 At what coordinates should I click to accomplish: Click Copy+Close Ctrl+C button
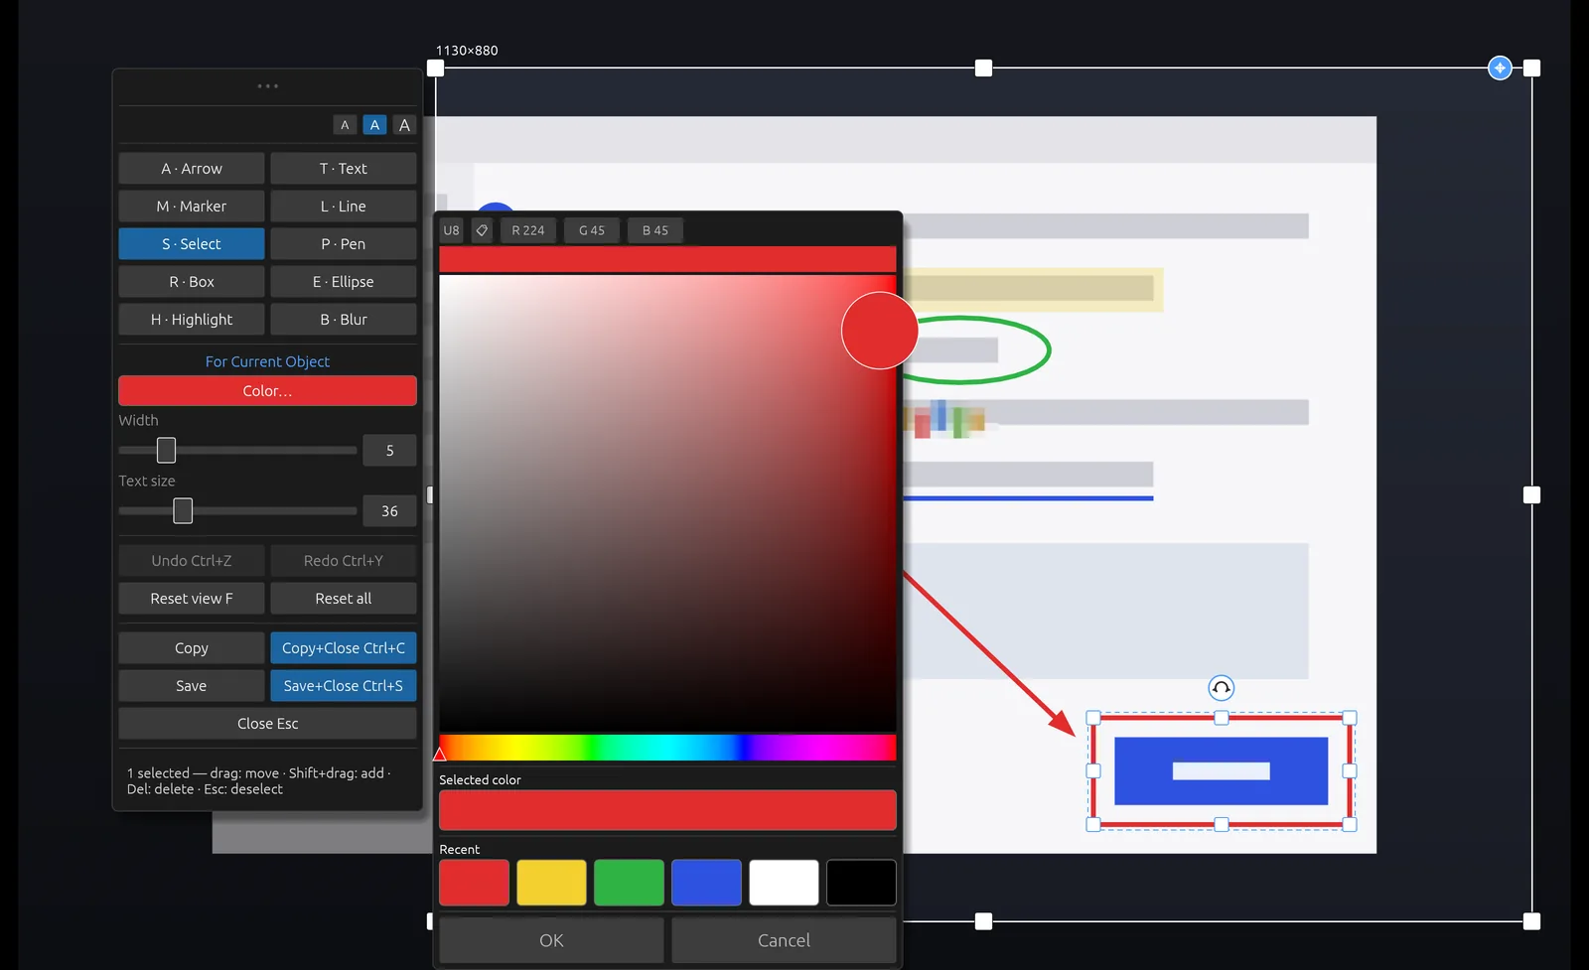[344, 648]
